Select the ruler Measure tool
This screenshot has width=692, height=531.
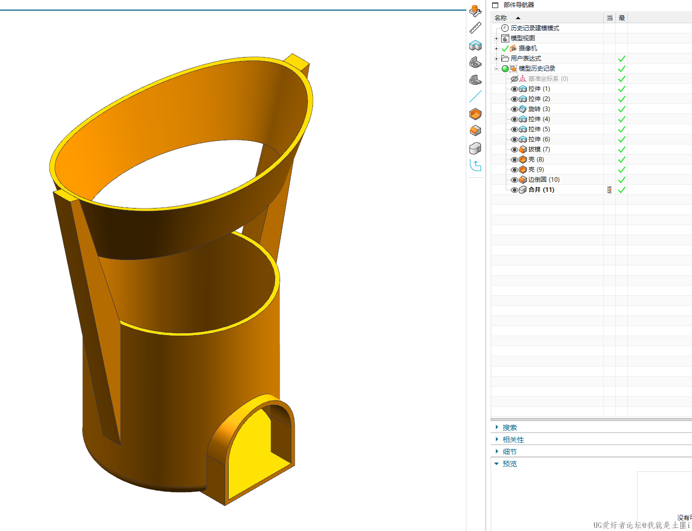(x=475, y=28)
